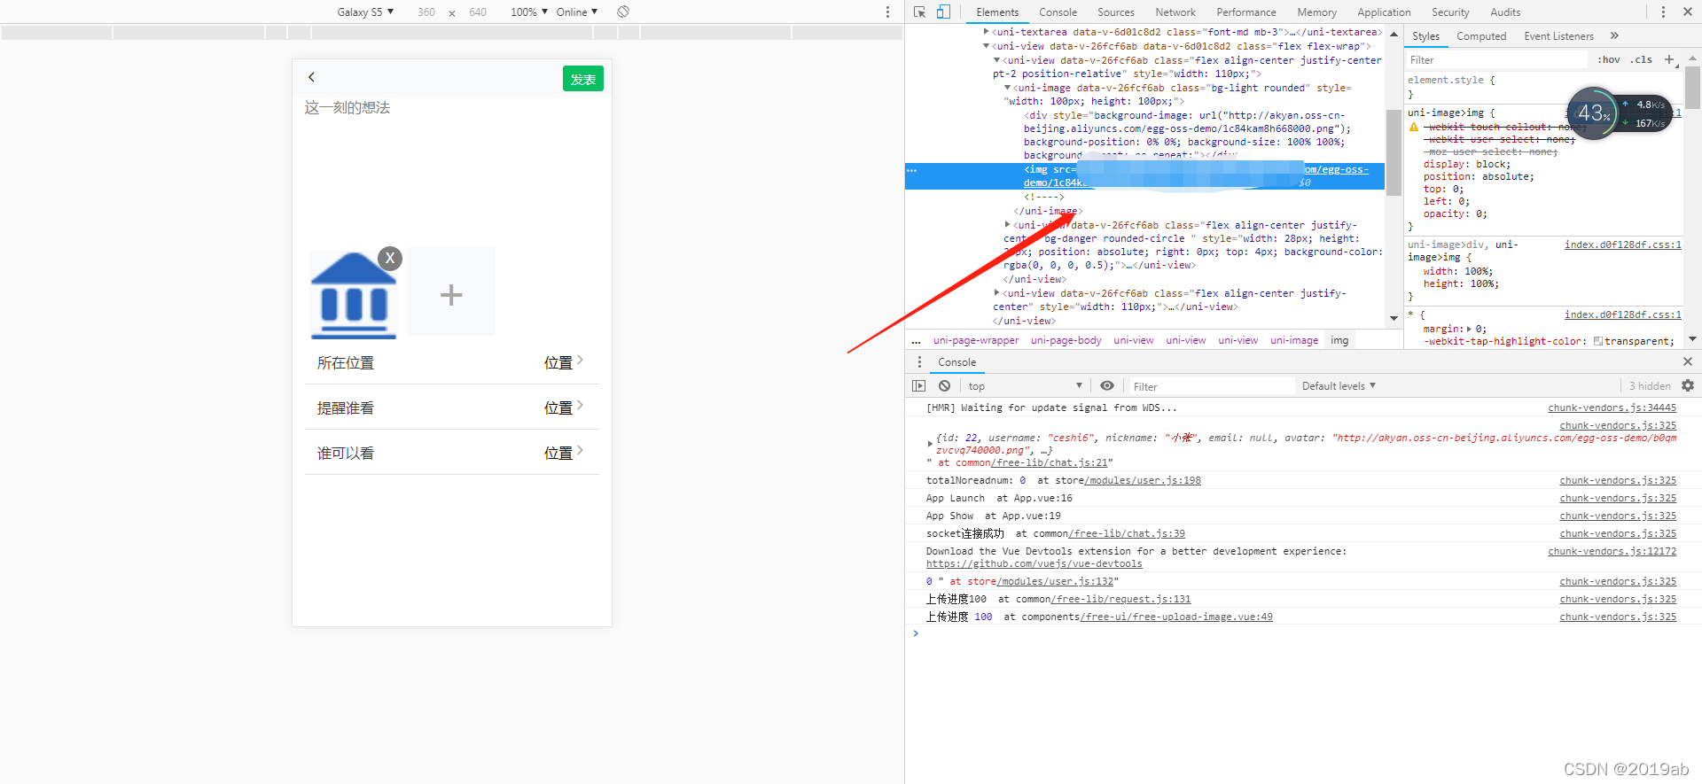The width and height of the screenshot is (1702, 784).
Task: Show more Styles pane tabs via chevron
Action: 1614,36
